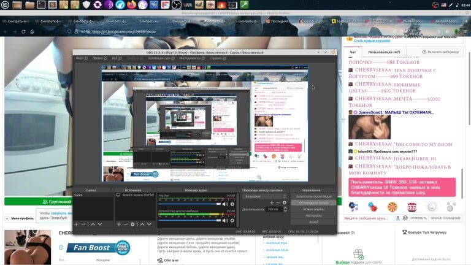Click the Stop Recording button in OBS
Image resolution: width=471 pixels, height=265 pixels.
coord(313,202)
